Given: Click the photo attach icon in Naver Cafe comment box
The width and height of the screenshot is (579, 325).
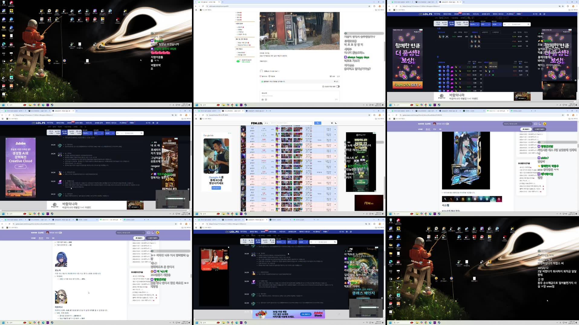Looking at the screenshot, I should [262, 99].
